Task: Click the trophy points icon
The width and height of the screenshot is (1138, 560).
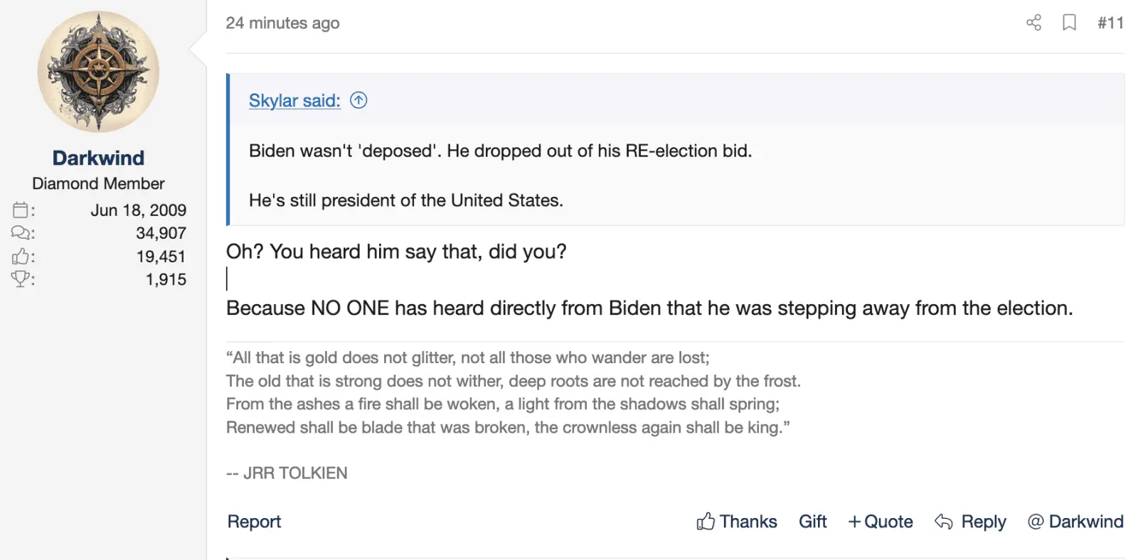Action: pos(21,279)
